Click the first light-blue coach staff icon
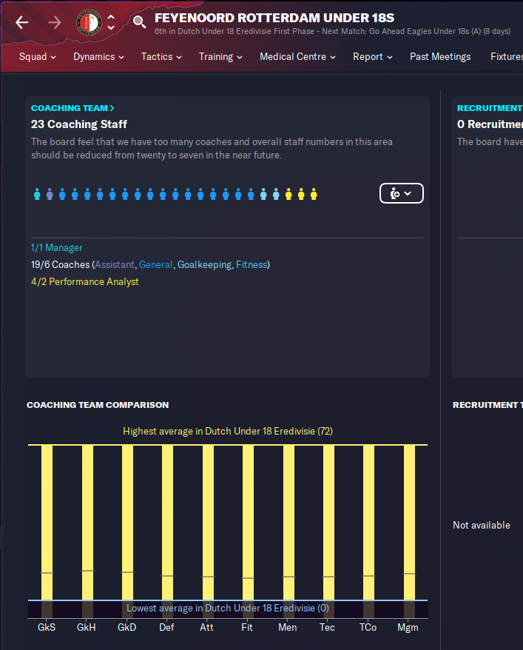Screen dimensions: 523x650 (263, 194)
